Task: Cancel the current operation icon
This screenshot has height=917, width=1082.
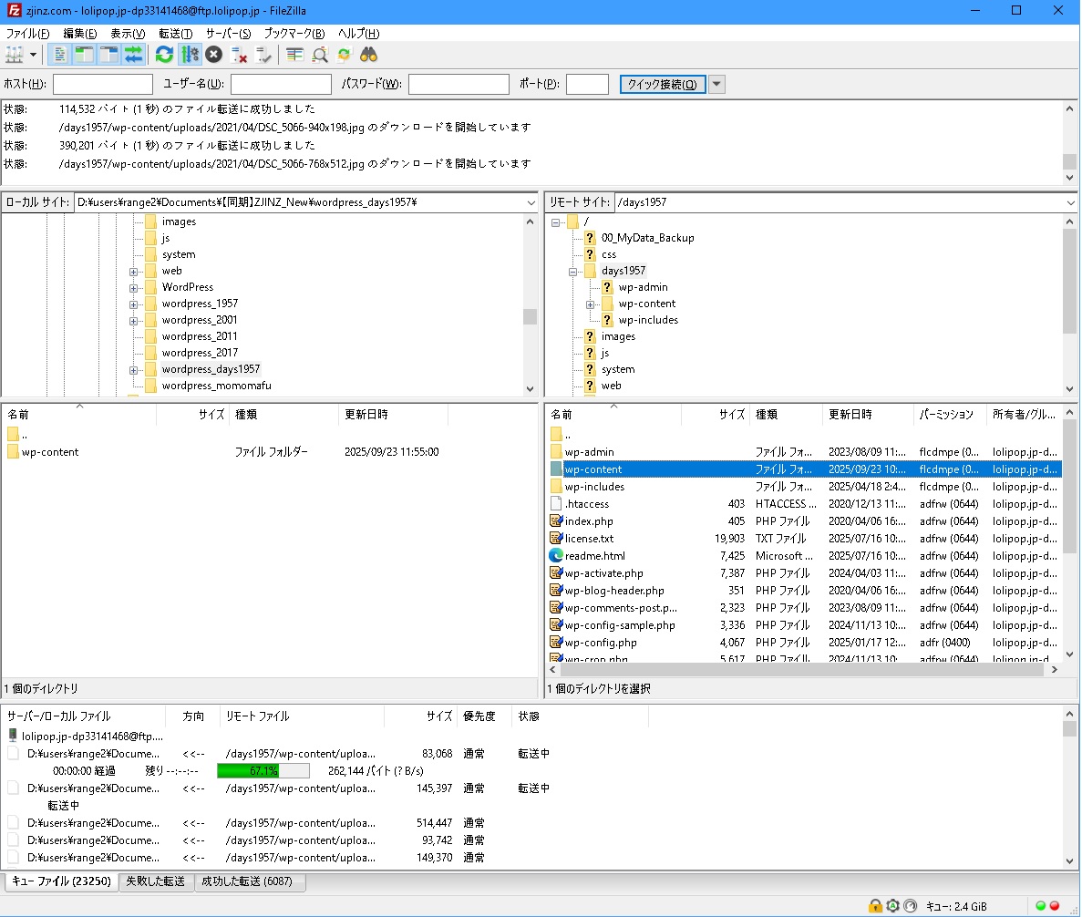Action: (x=213, y=55)
